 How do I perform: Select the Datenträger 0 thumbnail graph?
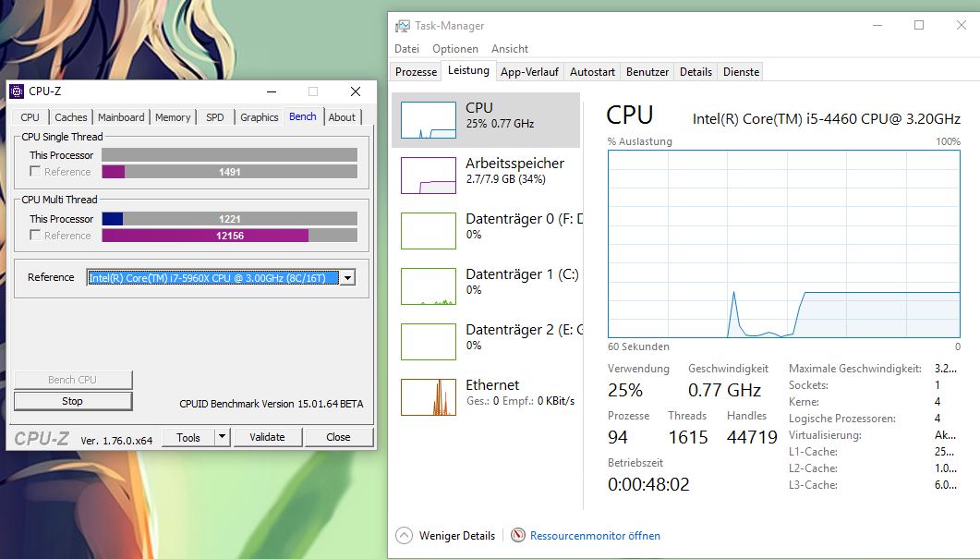[429, 231]
